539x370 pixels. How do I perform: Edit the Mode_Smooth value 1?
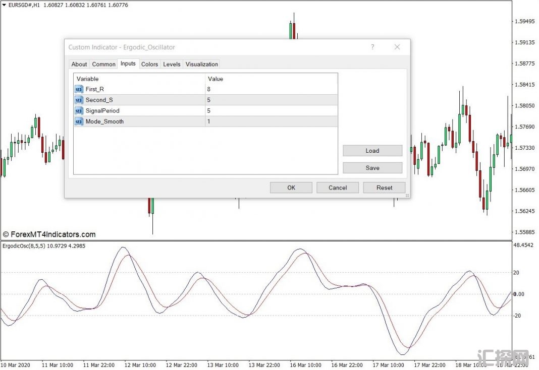point(271,121)
